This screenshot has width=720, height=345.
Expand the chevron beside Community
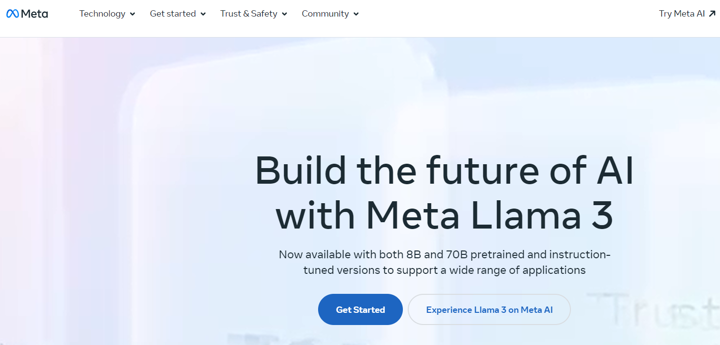coord(356,14)
